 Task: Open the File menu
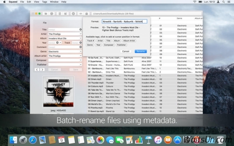[x=22, y=2]
